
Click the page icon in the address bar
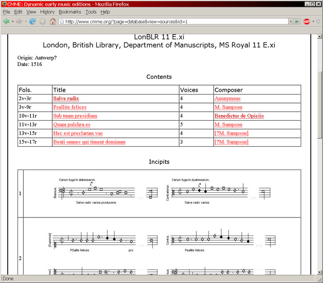(62, 21)
